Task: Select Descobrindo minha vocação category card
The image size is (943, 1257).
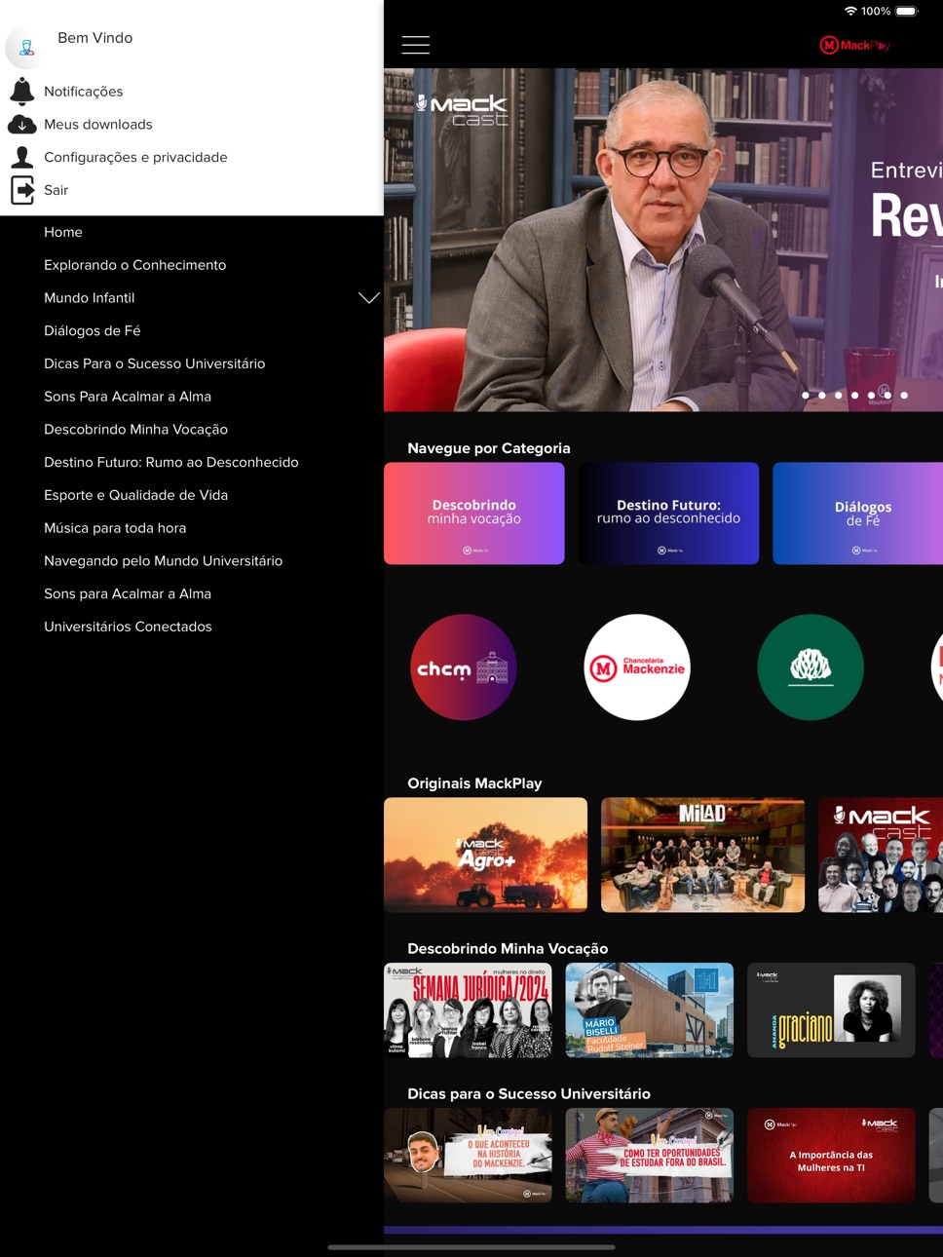Action: (x=474, y=514)
